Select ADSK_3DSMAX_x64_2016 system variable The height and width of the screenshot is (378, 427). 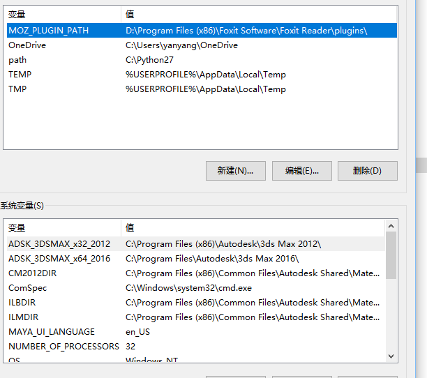point(59,259)
